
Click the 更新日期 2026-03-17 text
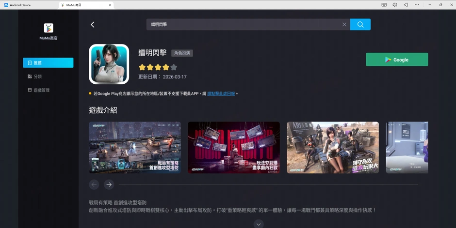click(163, 77)
